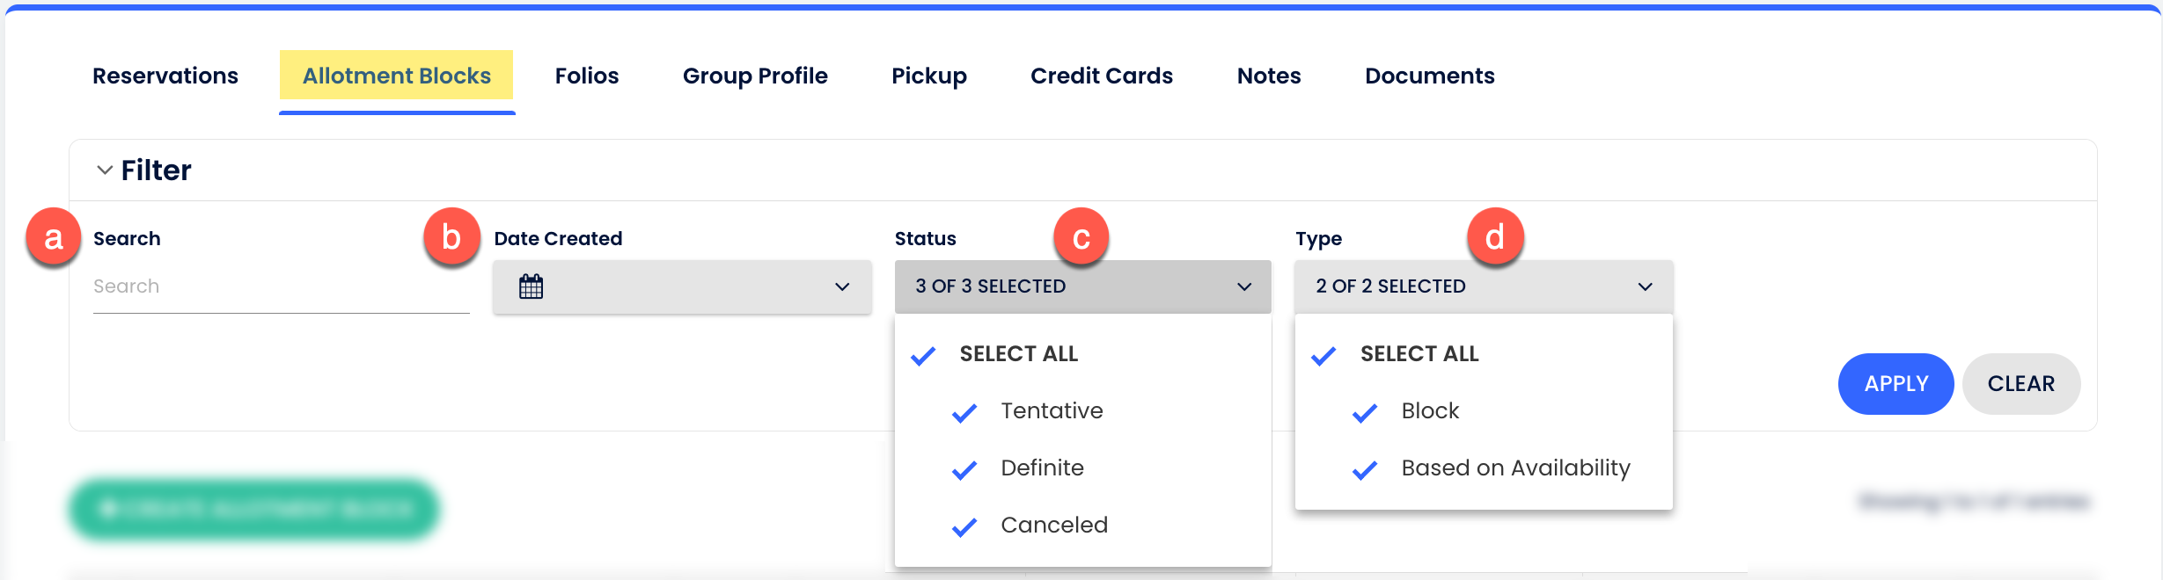Toggle SELECT ALL under Type
The height and width of the screenshot is (580, 2163).
point(1323,354)
